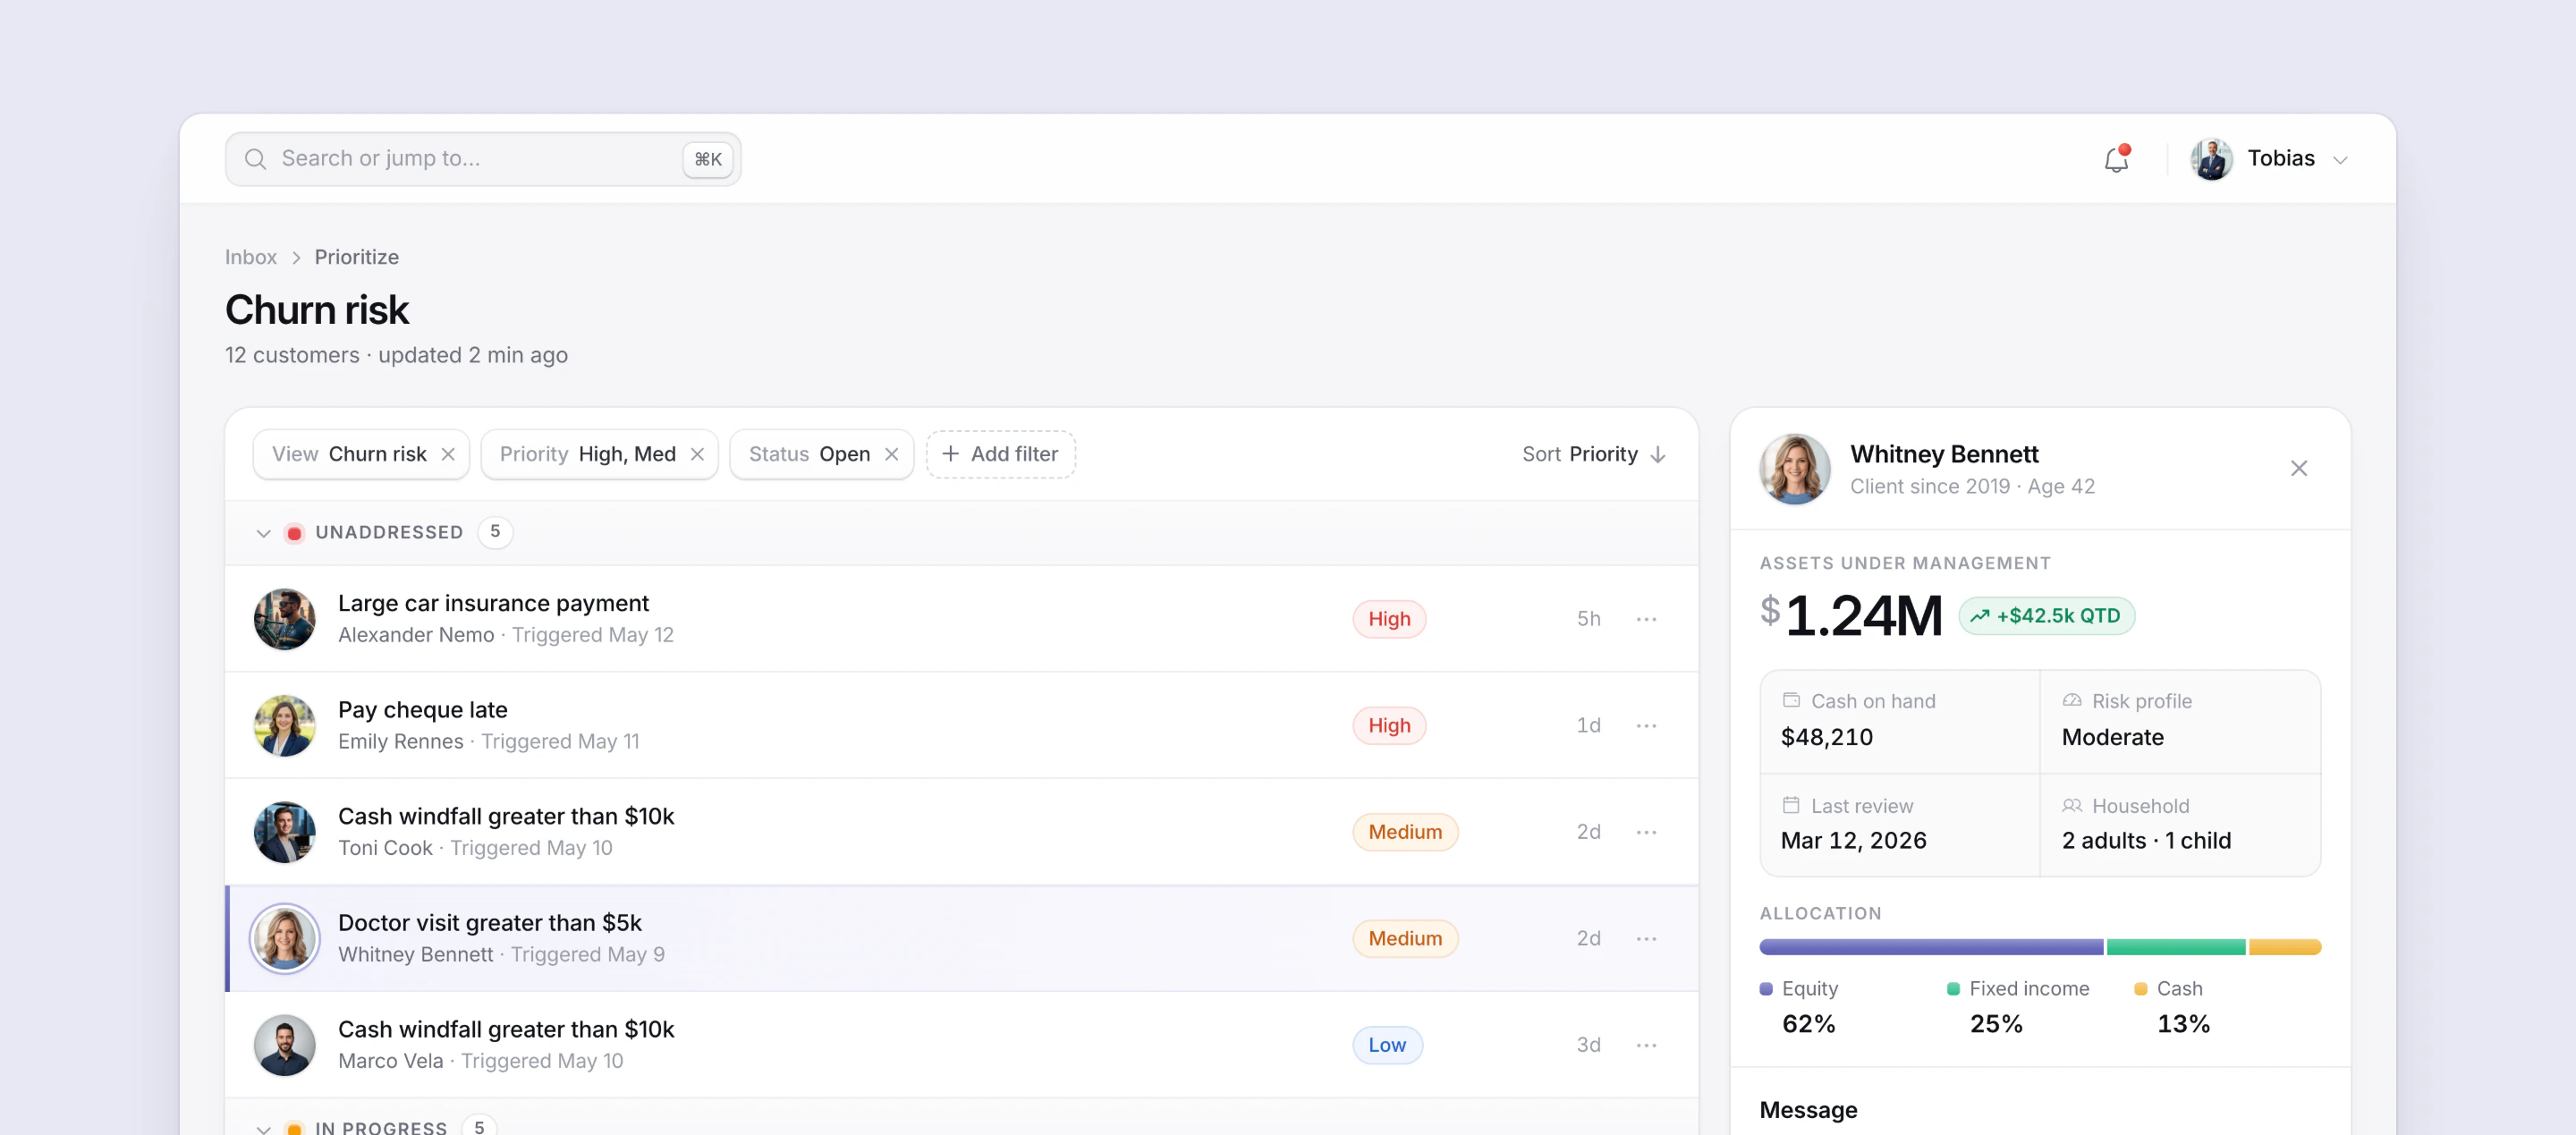The width and height of the screenshot is (2576, 1135).
Task: Open Toni Cook cash windfall alert
Action: click(x=962, y=832)
